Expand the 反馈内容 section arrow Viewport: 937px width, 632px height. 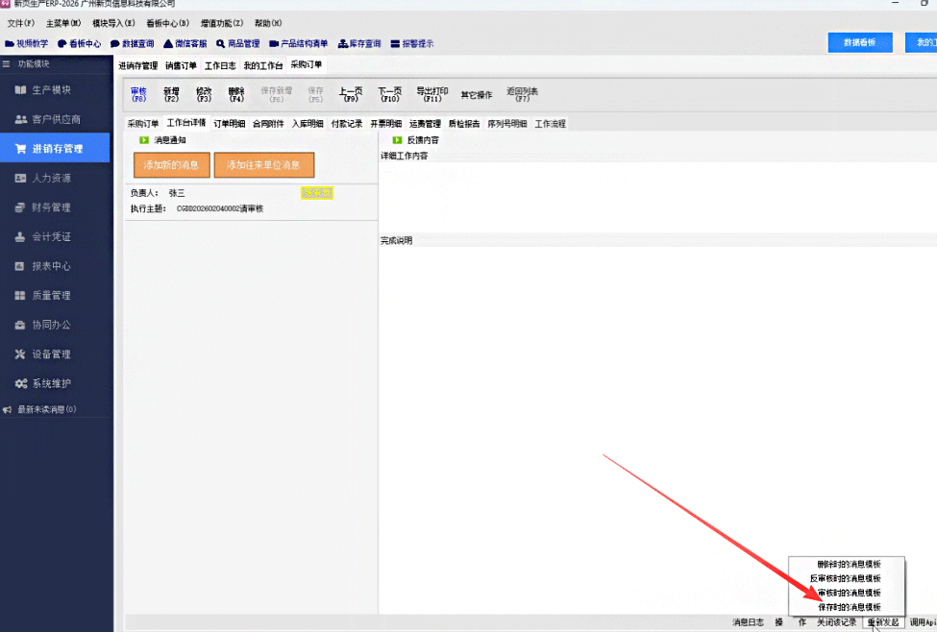[396, 140]
